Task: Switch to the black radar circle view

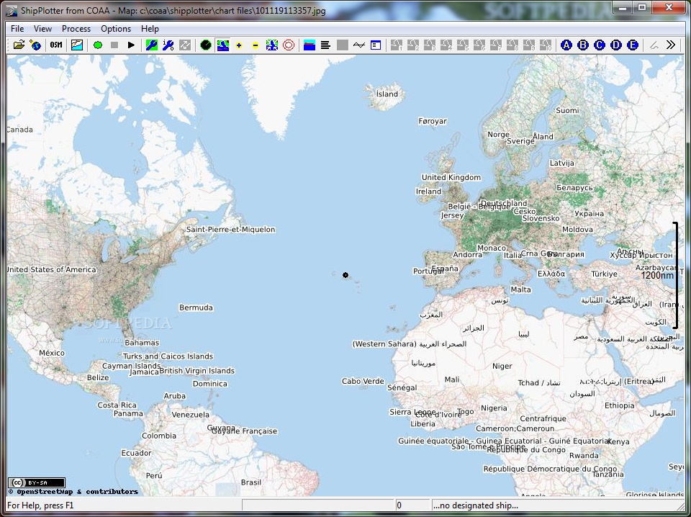Action: pos(206,45)
